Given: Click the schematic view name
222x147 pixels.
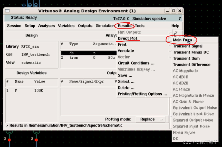Looking at the screenshot, I should point(31,63).
